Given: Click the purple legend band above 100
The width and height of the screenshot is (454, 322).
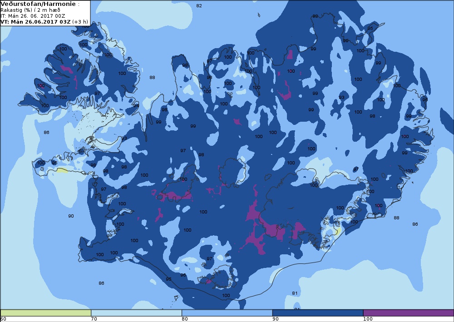Looking at the screenshot, I should coord(409,313).
